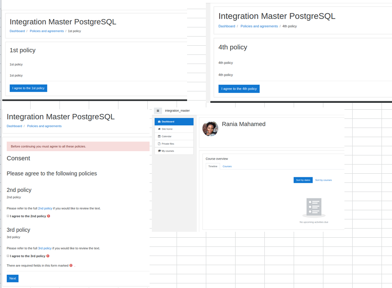Open Private files in the side navigation
The image size is (392, 288).
(x=174, y=144)
